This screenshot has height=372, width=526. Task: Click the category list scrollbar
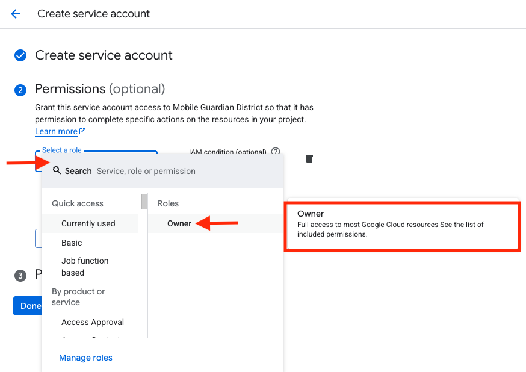coord(144,202)
